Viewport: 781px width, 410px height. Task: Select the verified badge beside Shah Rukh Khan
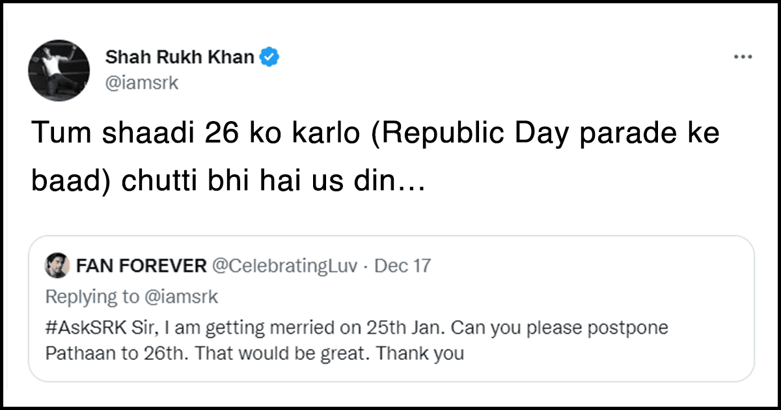tap(268, 57)
